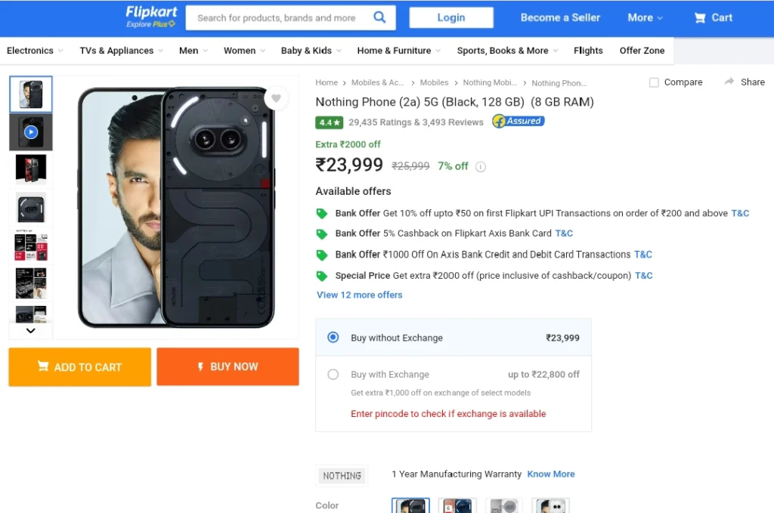Open the Cart icon in header
This screenshot has width=774, height=513.
click(x=699, y=18)
